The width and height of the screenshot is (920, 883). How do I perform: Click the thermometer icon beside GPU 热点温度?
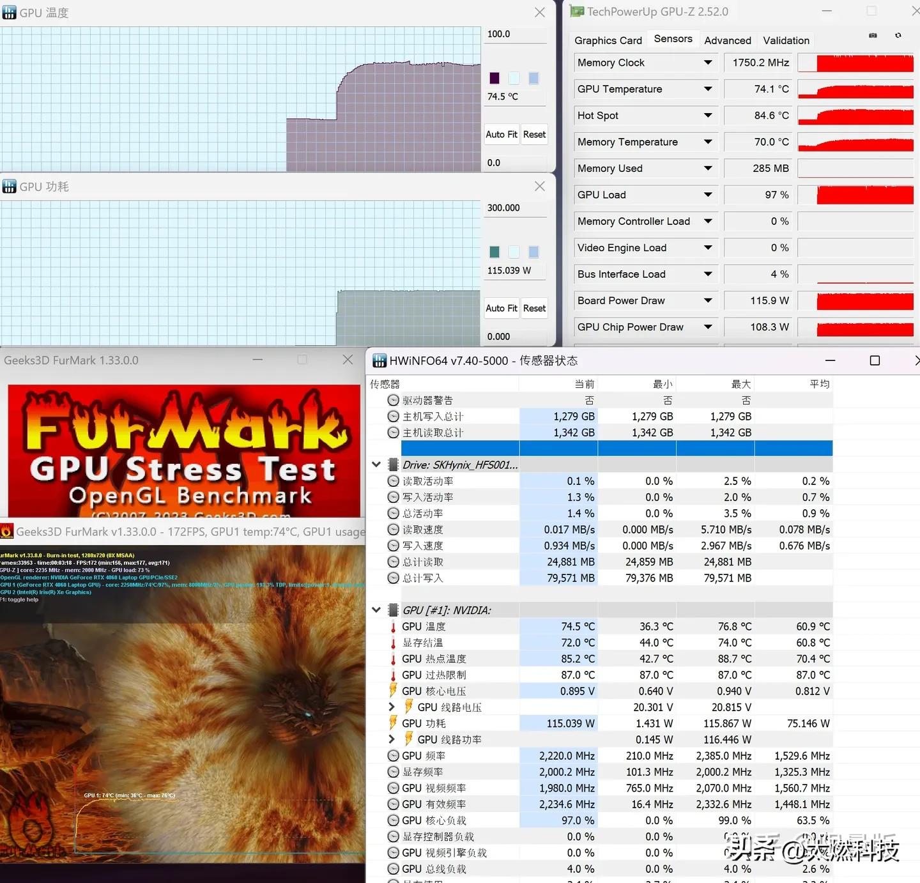pos(393,659)
